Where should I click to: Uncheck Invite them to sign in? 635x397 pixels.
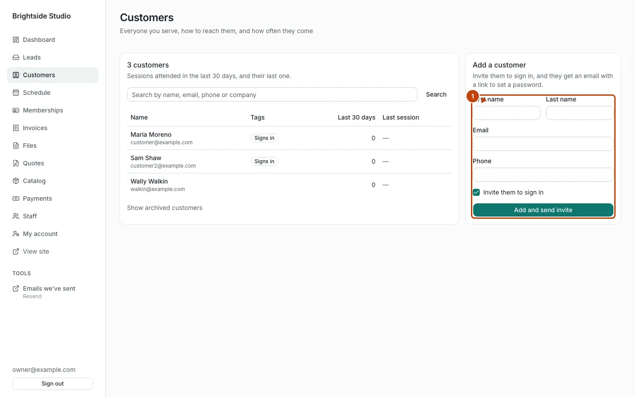coord(476,192)
